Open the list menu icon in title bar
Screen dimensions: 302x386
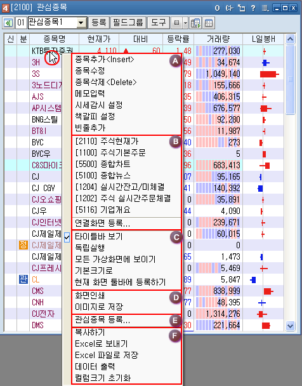[265, 8]
